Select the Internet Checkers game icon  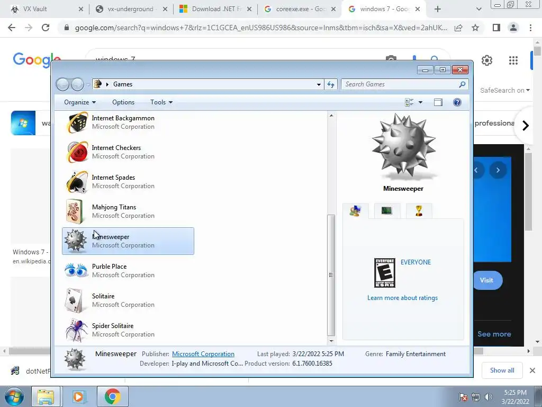(x=77, y=152)
